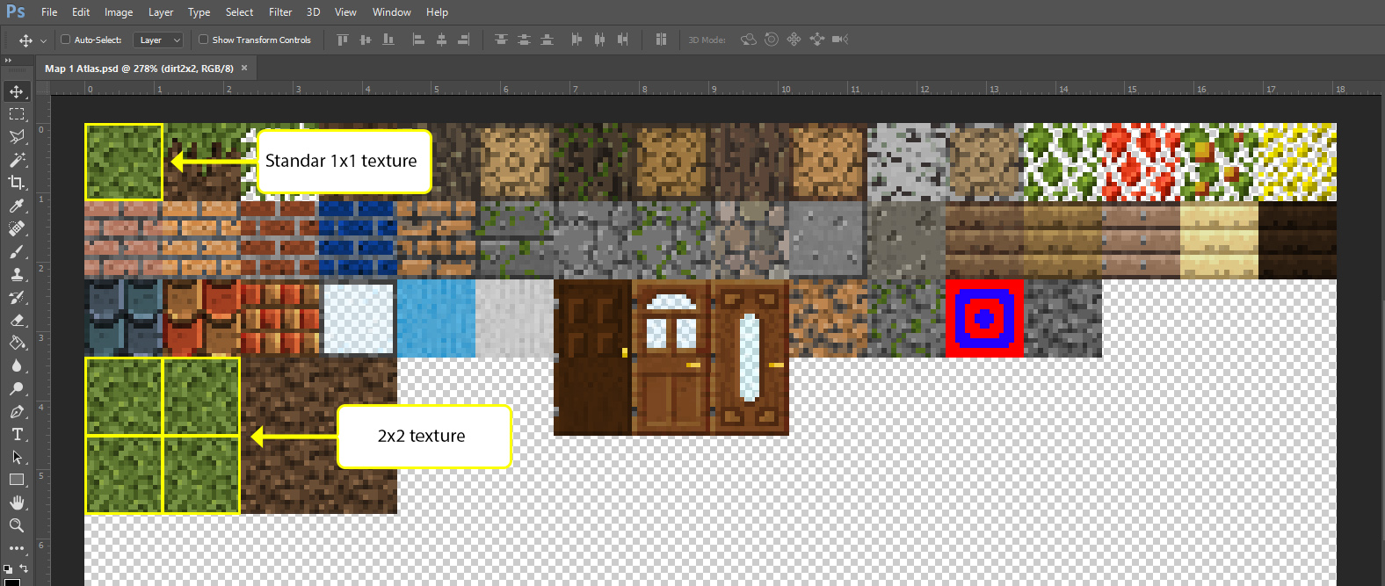The width and height of the screenshot is (1385, 586).
Task: Click the red and blue target texture tile
Action: point(984,318)
